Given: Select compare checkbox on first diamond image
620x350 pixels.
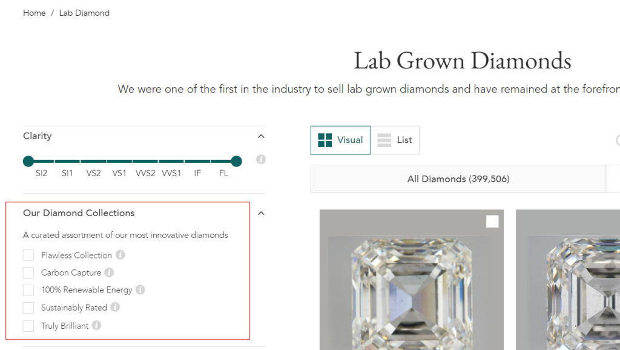Looking at the screenshot, I should tap(492, 222).
